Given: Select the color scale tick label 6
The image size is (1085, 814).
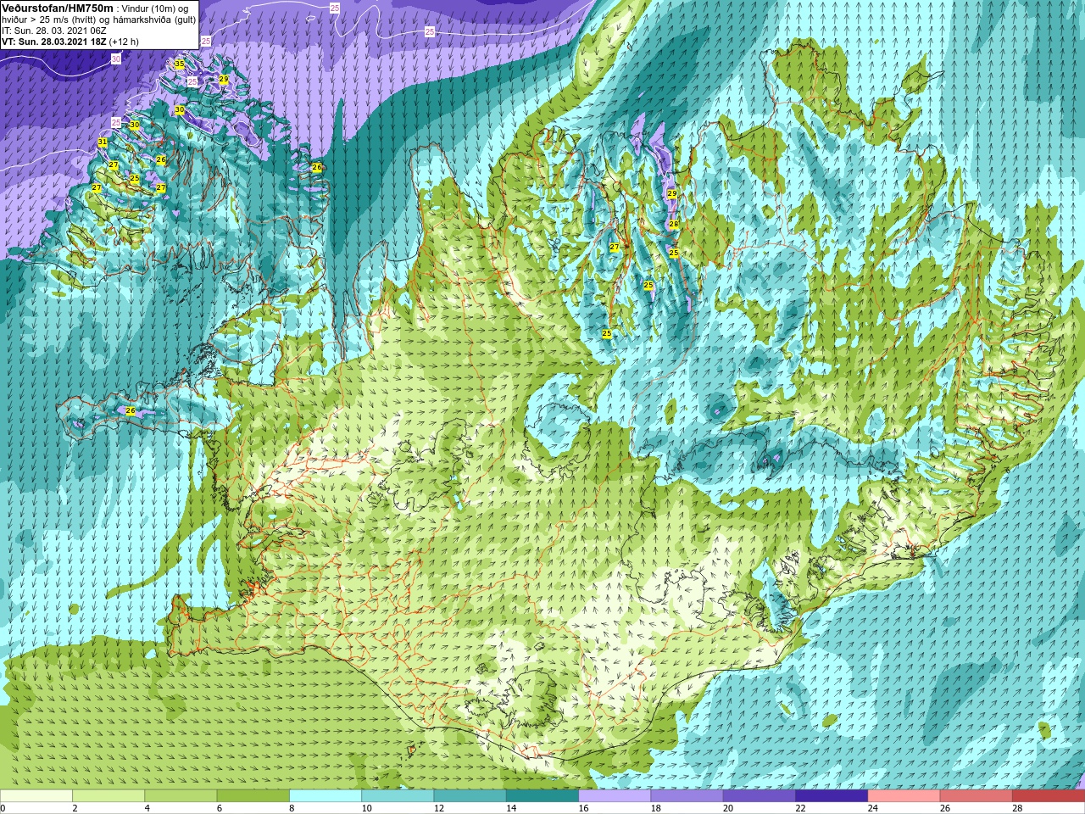Looking at the screenshot, I should pyautogui.click(x=219, y=808).
